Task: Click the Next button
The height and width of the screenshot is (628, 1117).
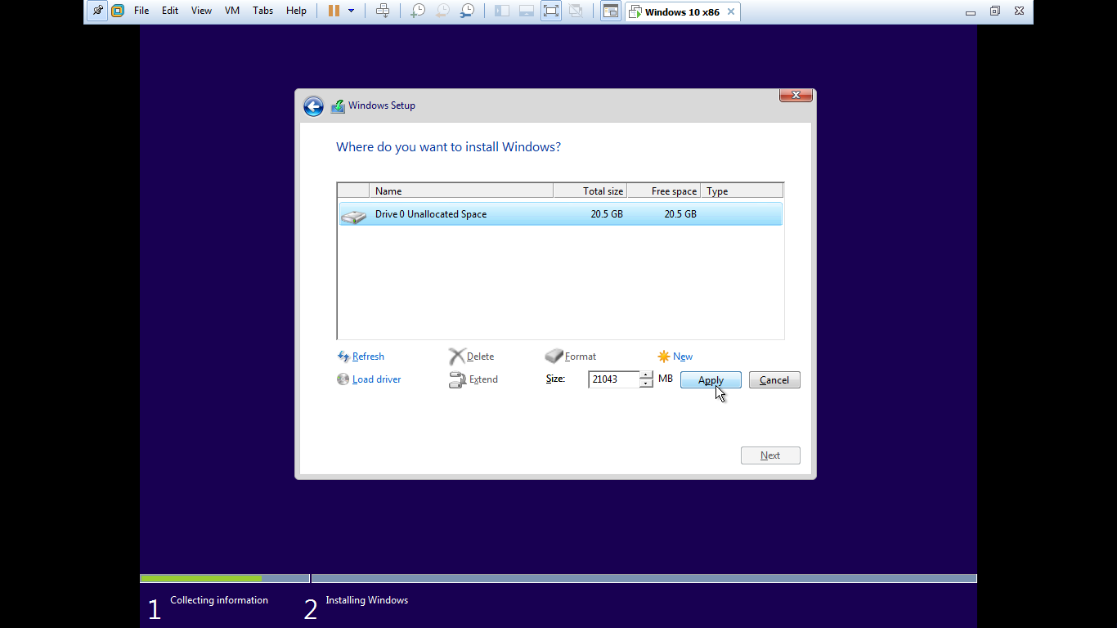Action: [770, 455]
